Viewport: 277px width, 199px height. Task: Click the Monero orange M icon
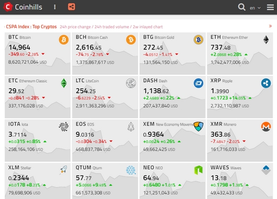coord(266,127)
